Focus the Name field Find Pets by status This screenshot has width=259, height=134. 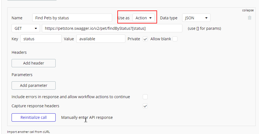tap(72, 18)
